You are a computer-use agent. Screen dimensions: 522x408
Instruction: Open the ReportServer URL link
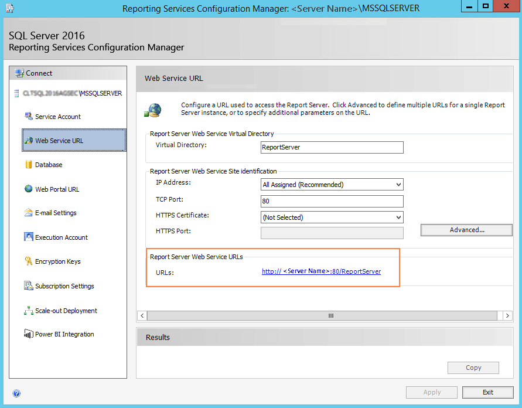[x=321, y=271]
